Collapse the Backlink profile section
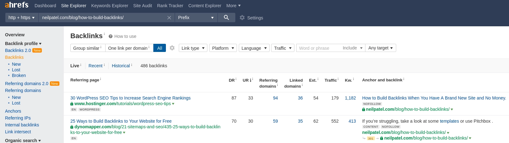This screenshot has height=143, width=509. (x=23, y=43)
